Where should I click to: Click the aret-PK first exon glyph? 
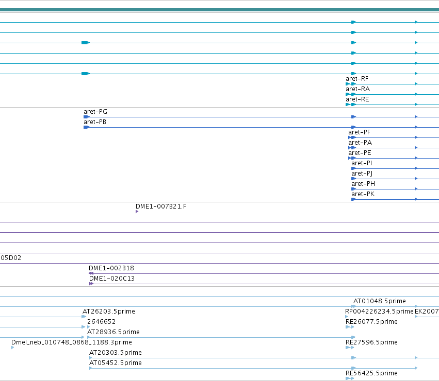coord(353,199)
